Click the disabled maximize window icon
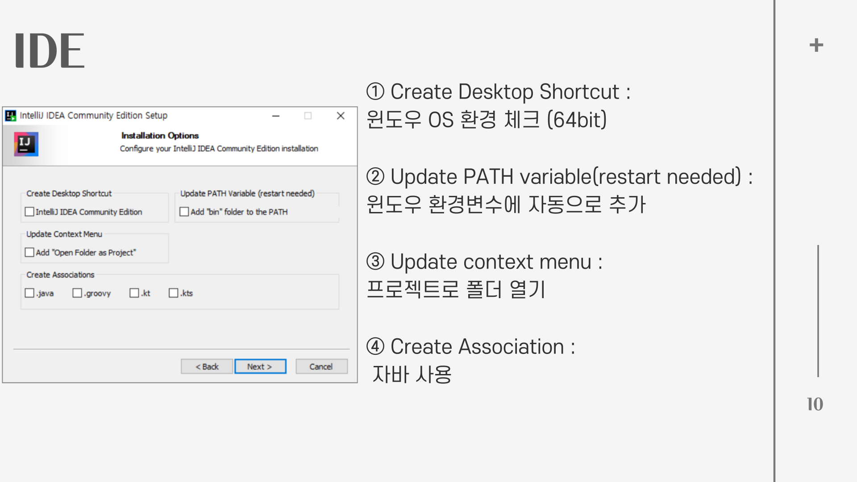857x482 pixels. click(x=308, y=116)
